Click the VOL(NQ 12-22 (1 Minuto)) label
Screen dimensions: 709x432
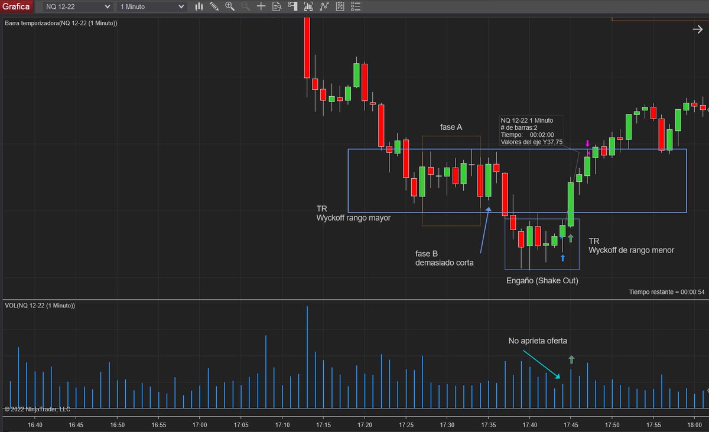click(x=40, y=305)
